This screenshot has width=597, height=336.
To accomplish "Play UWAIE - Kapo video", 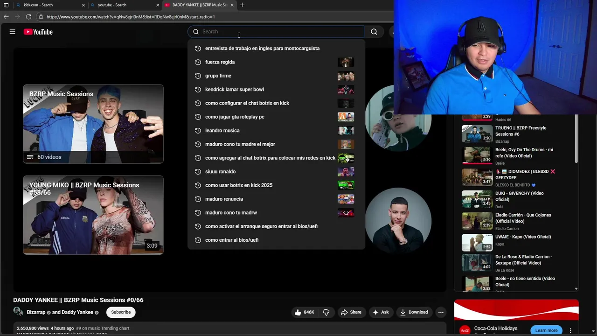I will (516, 243).
